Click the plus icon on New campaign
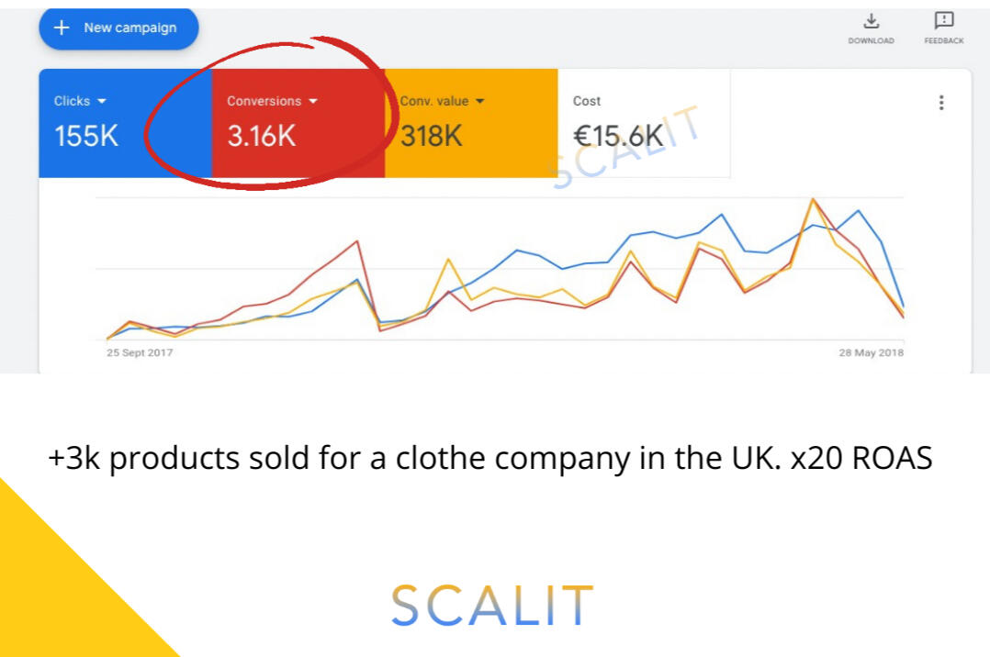This screenshot has height=657, width=990. click(x=62, y=28)
